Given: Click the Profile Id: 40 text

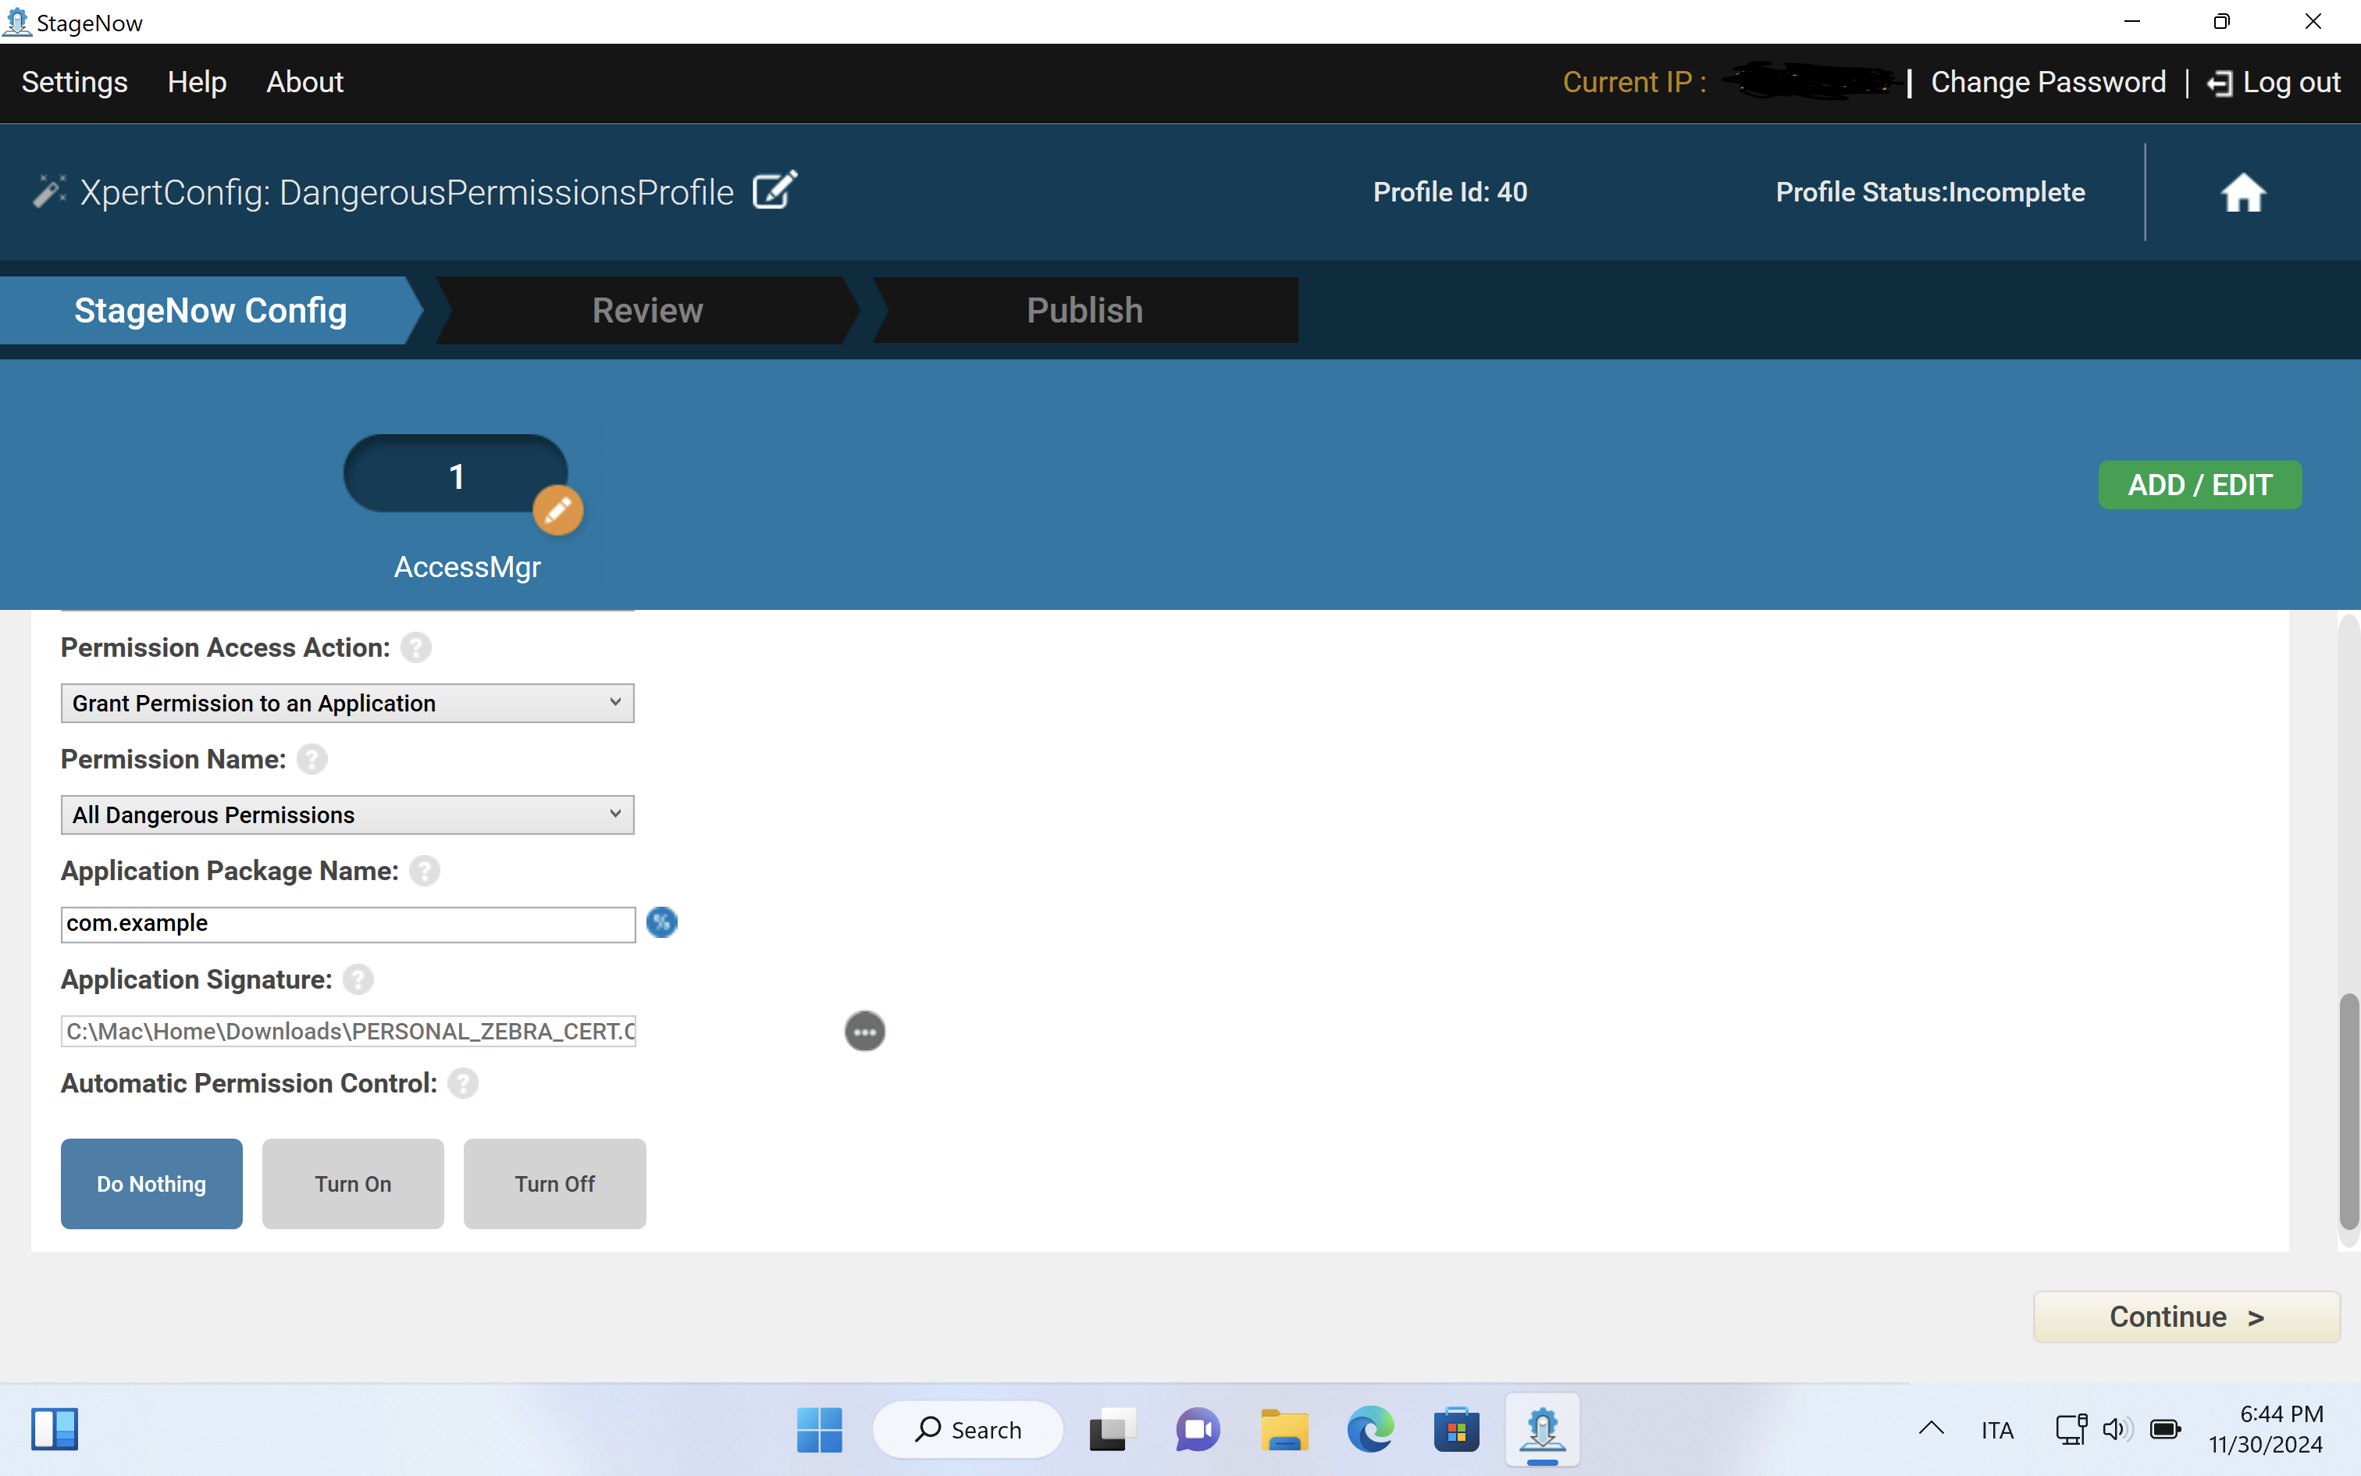Looking at the screenshot, I should (x=1450, y=192).
